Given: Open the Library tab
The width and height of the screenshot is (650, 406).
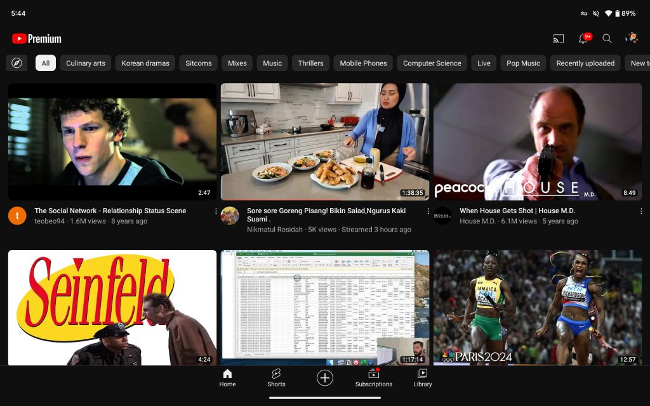Looking at the screenshot, I should coord(422,378).
